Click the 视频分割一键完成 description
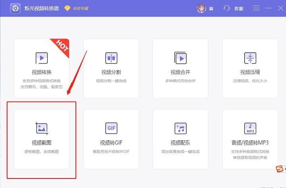This screenshot has height=188, width=286. pos(111,81)
